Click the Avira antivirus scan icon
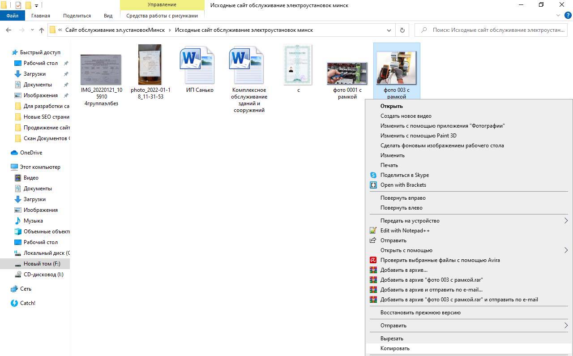This screenshot has width=573, height=356. click(373, 260)
